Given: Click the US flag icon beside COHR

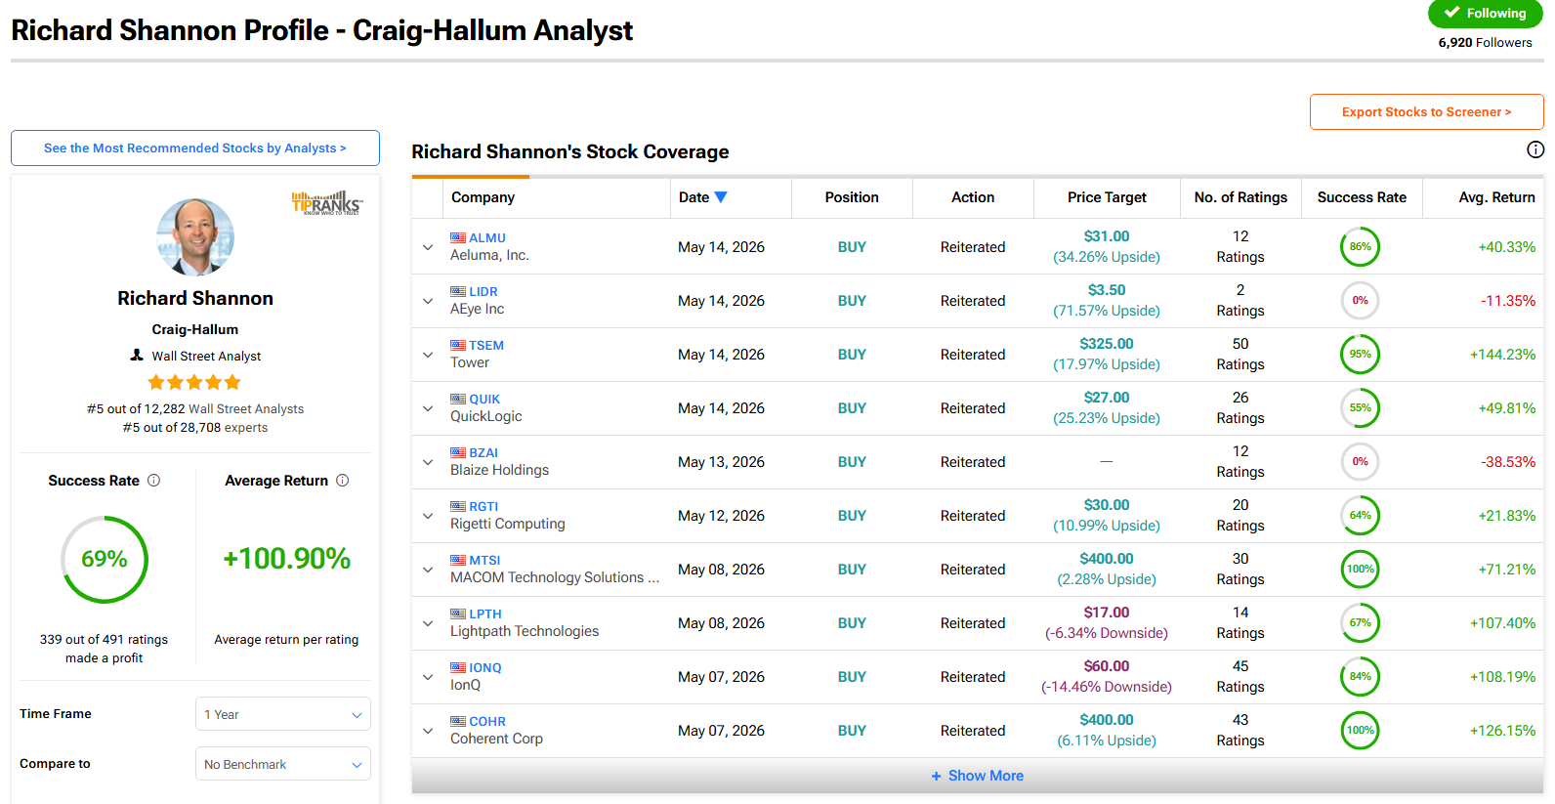Looking at the screenshot, I should [x=458, y=721].
